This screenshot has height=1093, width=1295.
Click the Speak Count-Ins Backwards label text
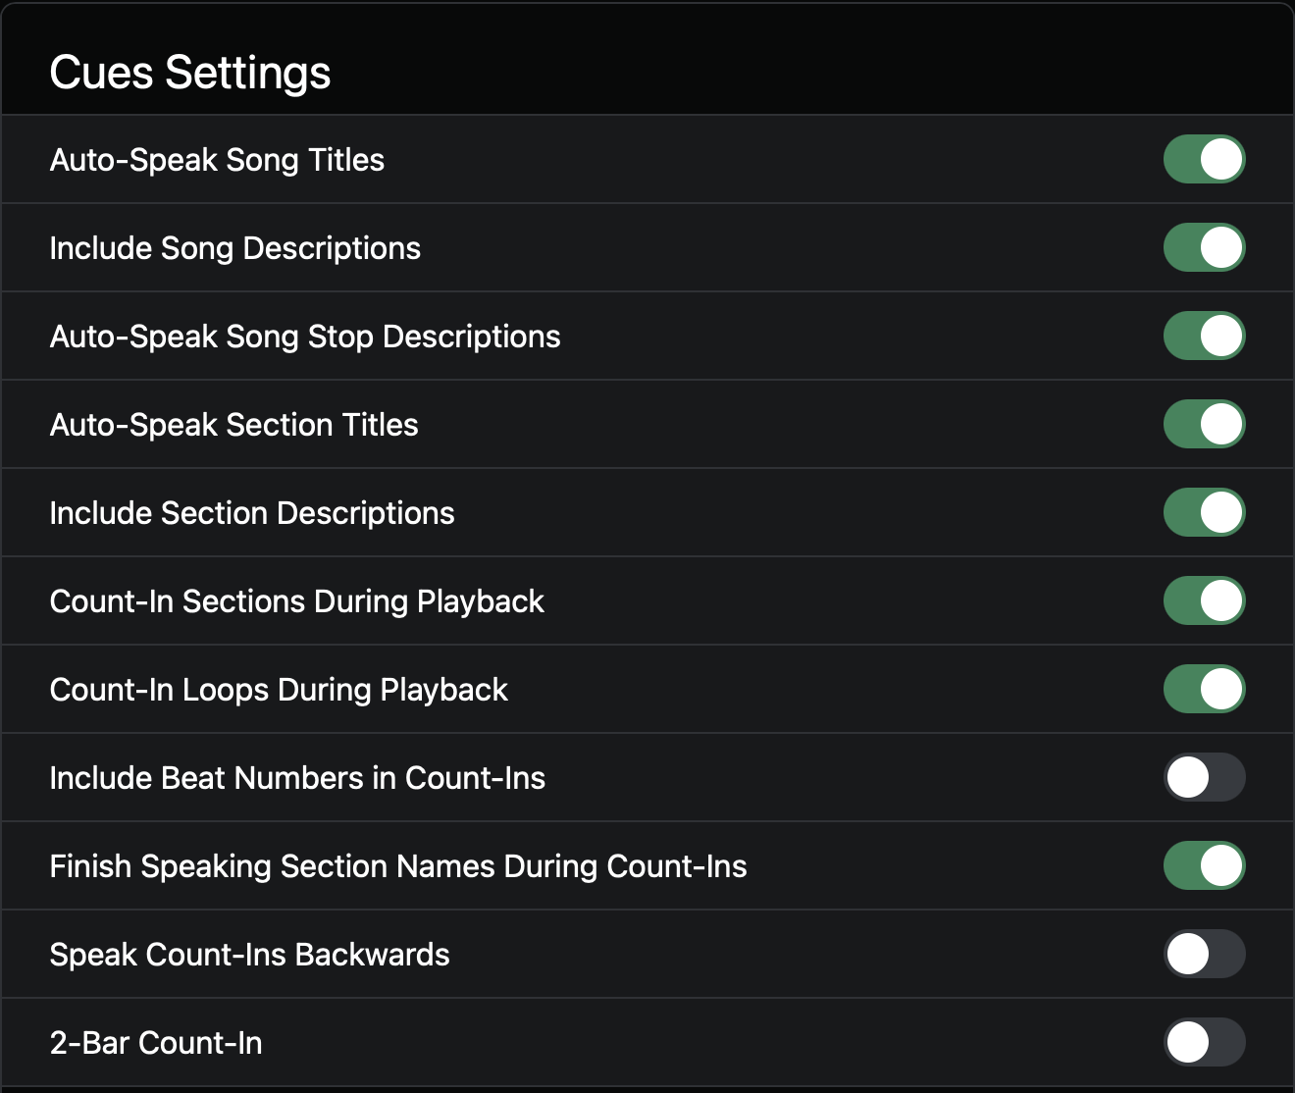(250, 955)
